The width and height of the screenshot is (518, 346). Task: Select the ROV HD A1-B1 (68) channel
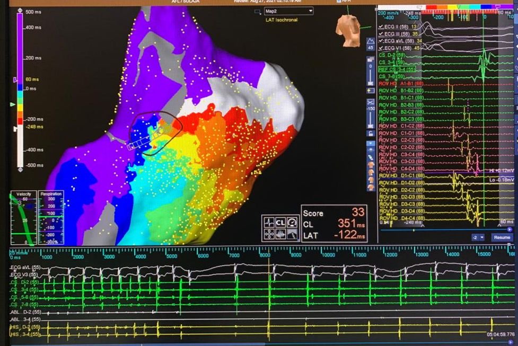tap(401, 84)
